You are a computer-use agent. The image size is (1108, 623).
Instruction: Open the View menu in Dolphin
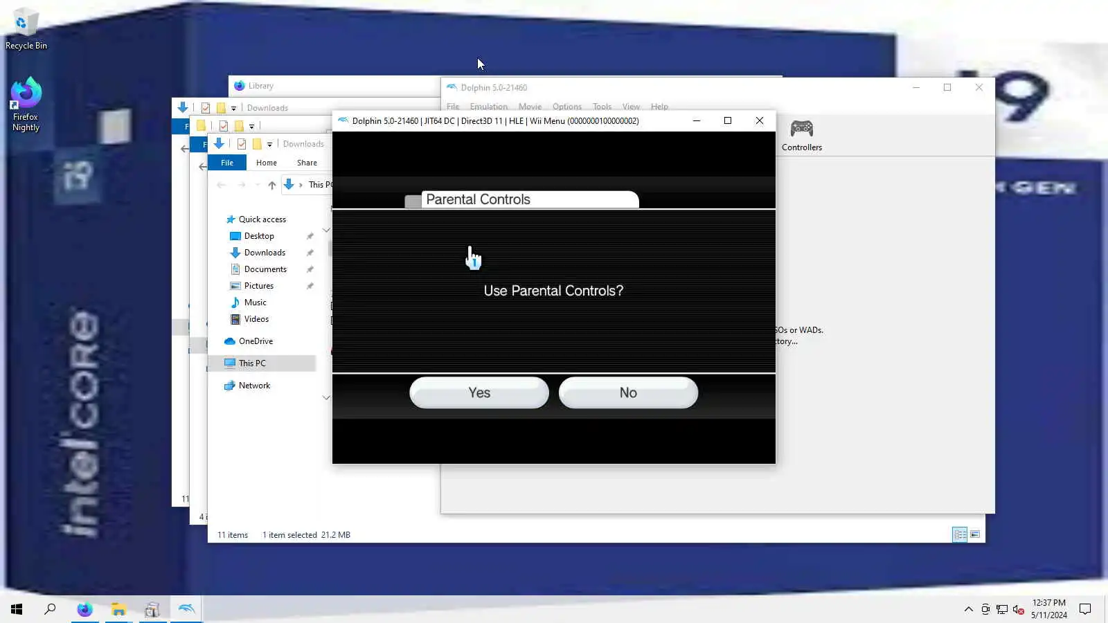tap(631, 107)
